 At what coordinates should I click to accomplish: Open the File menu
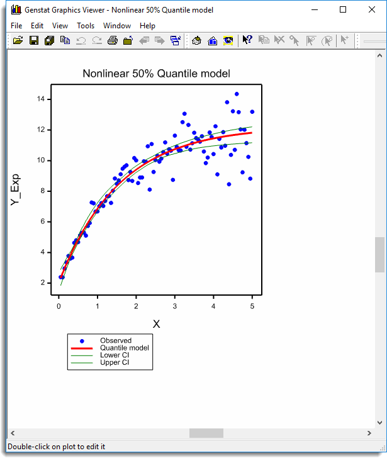[x=16, y=26]
